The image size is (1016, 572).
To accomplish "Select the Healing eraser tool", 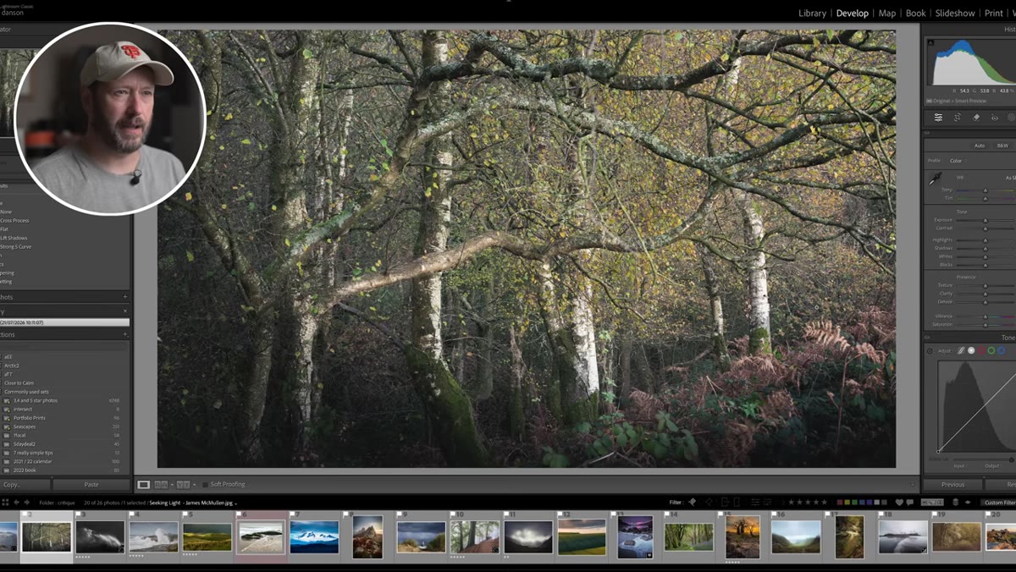I will point(976,118).
